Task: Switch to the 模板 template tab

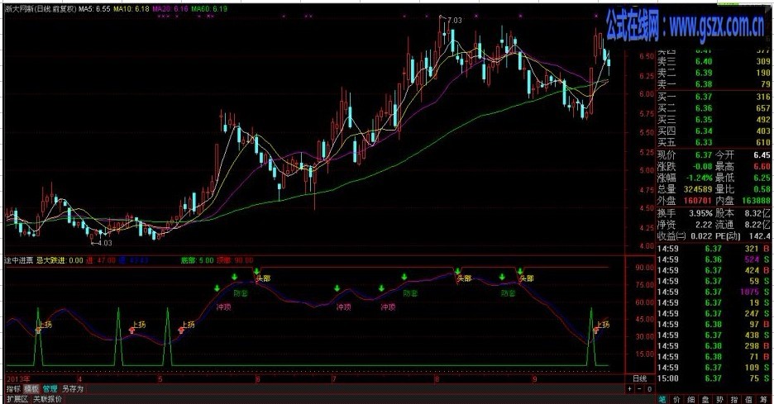Action: [x=31, y=389]
